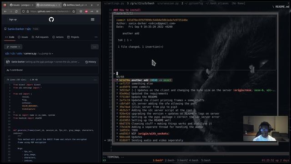291x164 pixels.
Task: Switch to the 5:bash tmux window
Action: (x=206, y=160)
